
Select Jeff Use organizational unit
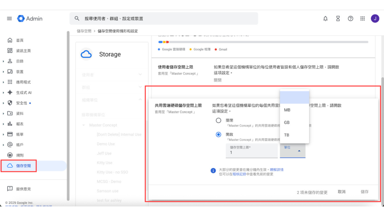(x=104, y=153)
